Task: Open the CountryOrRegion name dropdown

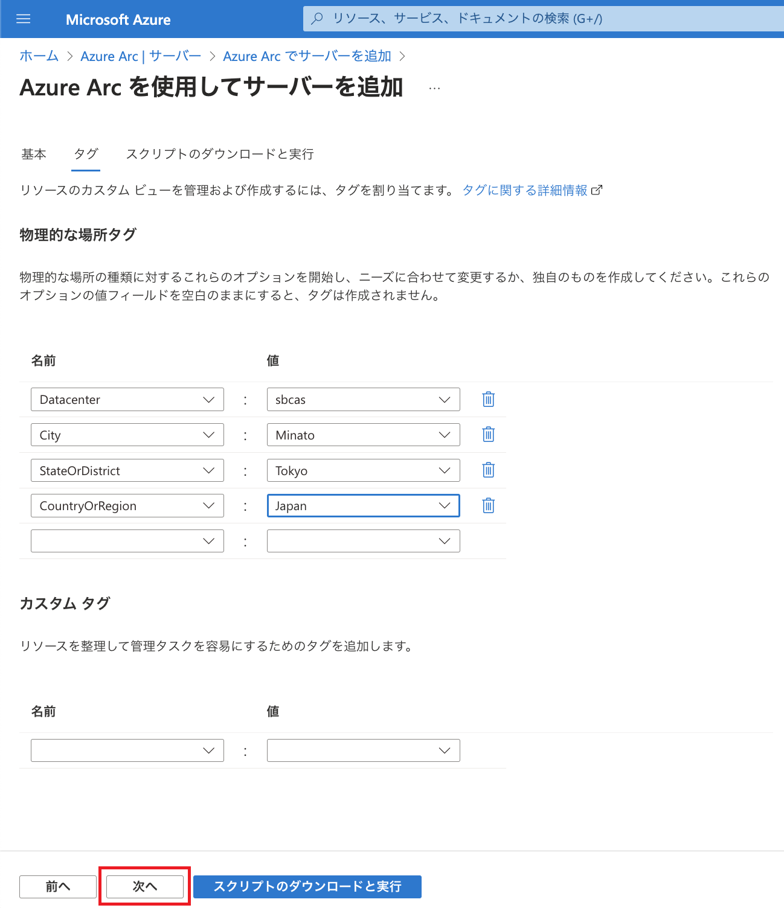Action: [127, 506]
